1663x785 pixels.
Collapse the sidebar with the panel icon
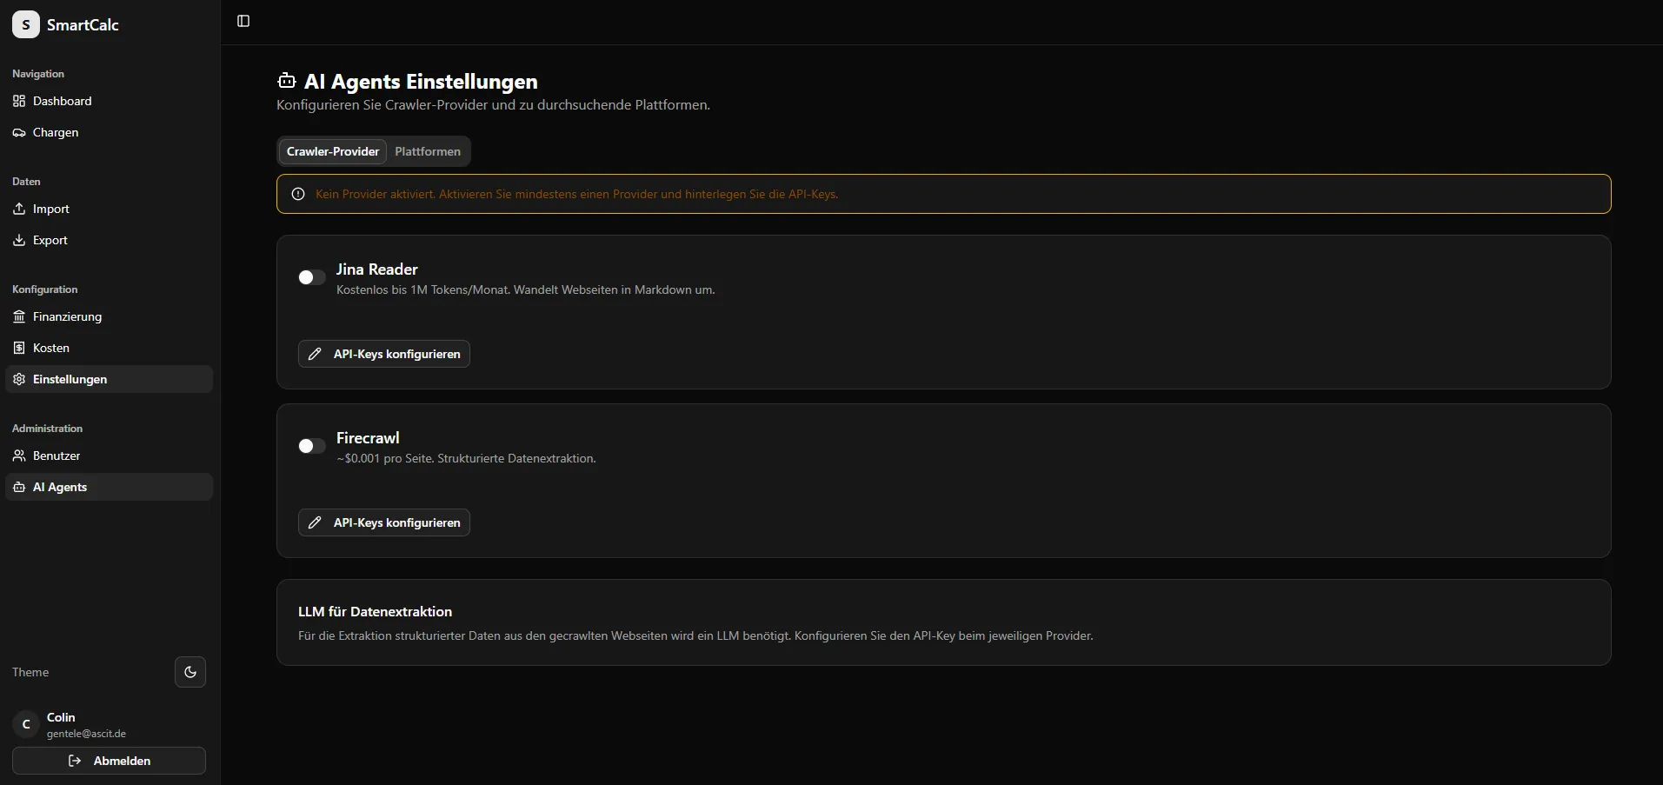click(x=243, y=21)
